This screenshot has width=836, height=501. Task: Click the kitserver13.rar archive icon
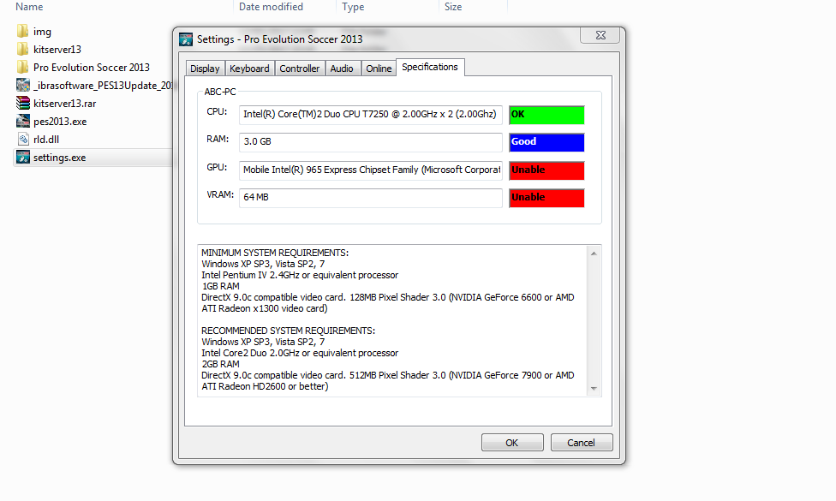[23, 104]
